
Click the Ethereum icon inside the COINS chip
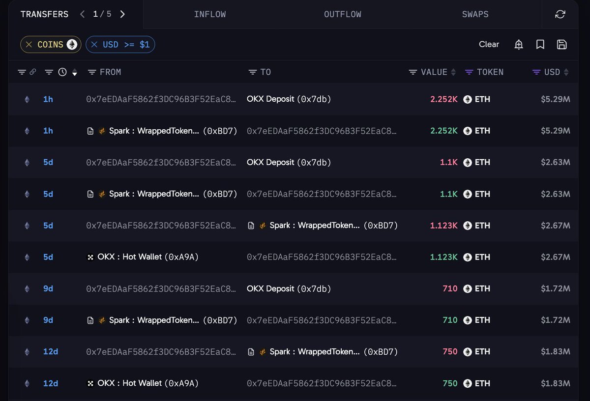(x=72, y=45)
